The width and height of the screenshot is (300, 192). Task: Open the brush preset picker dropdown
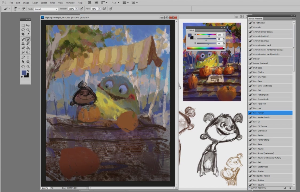19,9
